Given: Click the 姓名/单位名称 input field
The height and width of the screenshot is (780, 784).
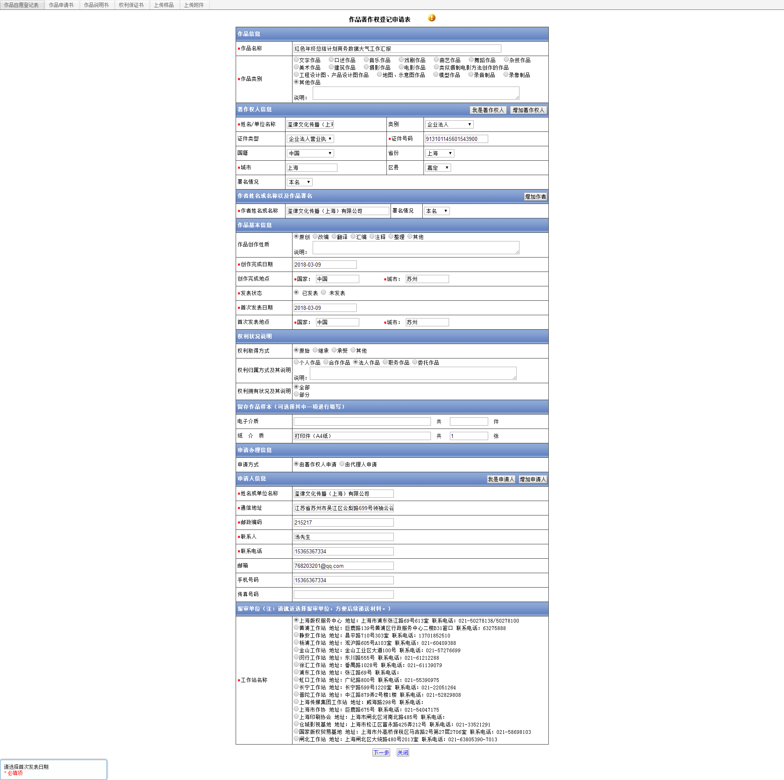Looking at the screenshot, I should [310, 124].
